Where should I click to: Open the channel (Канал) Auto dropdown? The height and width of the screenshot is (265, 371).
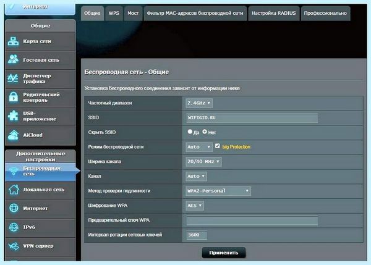[x=196, y=176]
